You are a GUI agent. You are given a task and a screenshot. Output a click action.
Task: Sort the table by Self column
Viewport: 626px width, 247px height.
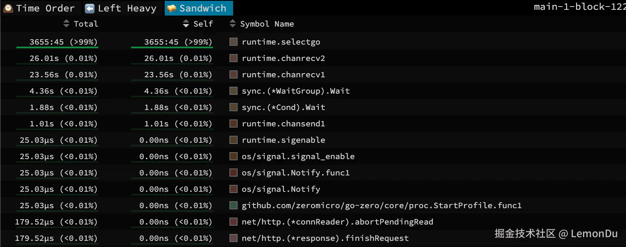[x=198, y=24]
